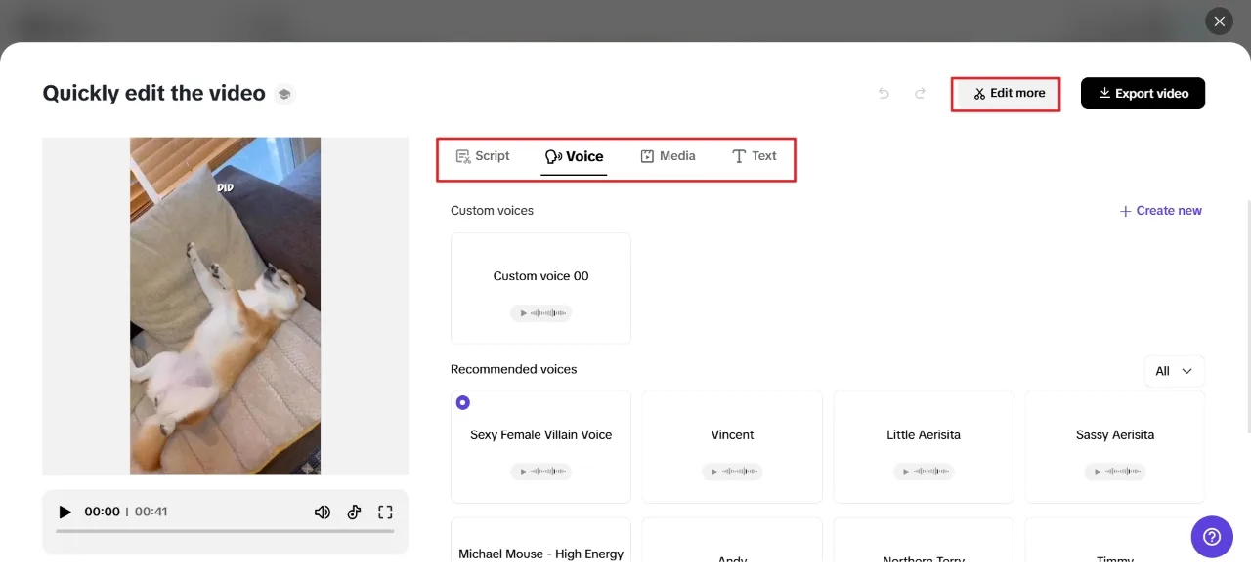The width and height of the screenshot is (1251, 575).
Task: Preview Vincent voice audio sample
Action: coord(732,472)
